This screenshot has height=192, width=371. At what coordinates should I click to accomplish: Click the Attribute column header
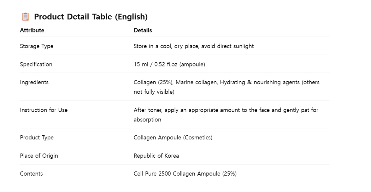click(x=32, y=31)
